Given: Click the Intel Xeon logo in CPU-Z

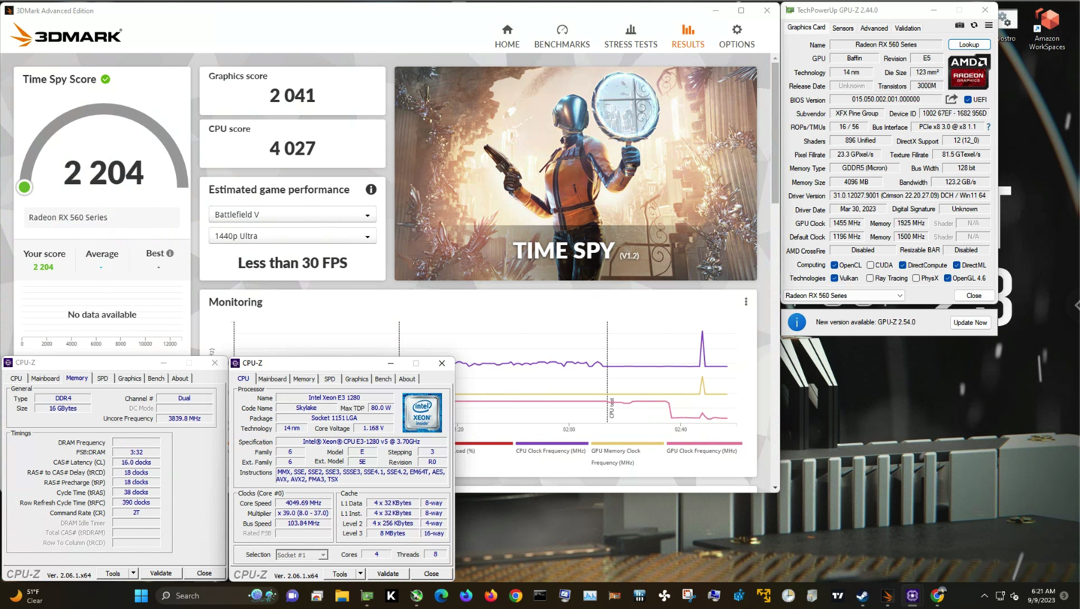Looking at the screenshot, I should tap(422, 412).
